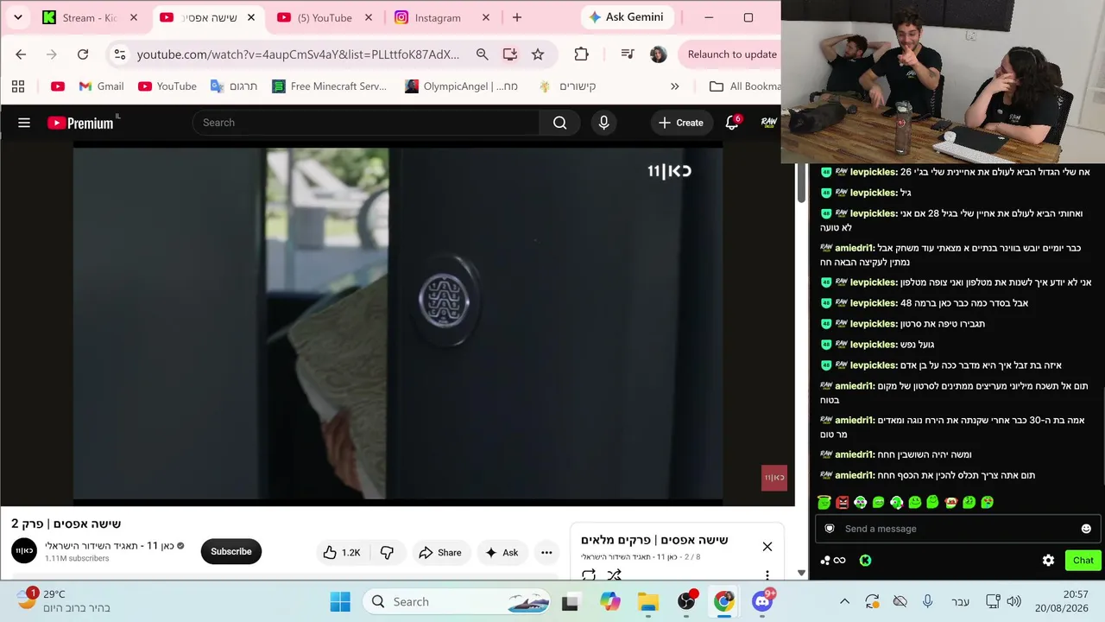This screenshot has height=622, width=1105.
Task: Open Free Minecraft Server bookmark
Action: tap(329, 86)
